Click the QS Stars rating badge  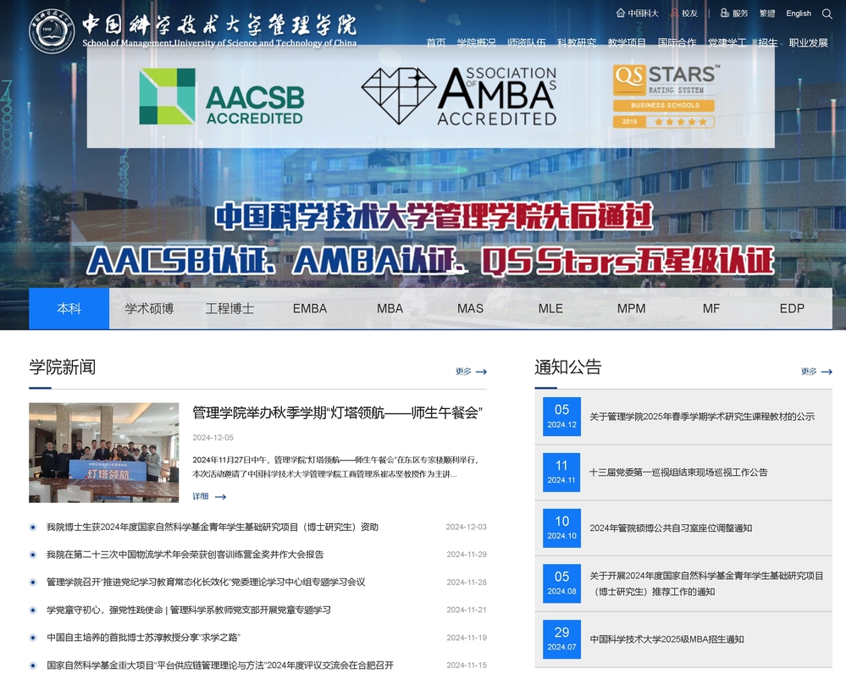pyautogui.click(x=666, y=96)
